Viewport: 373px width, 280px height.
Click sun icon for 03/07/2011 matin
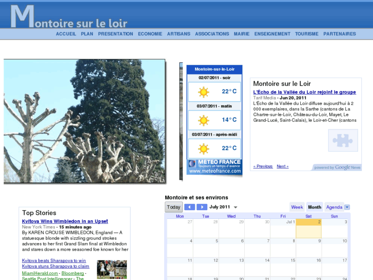[x=203, y=120]
